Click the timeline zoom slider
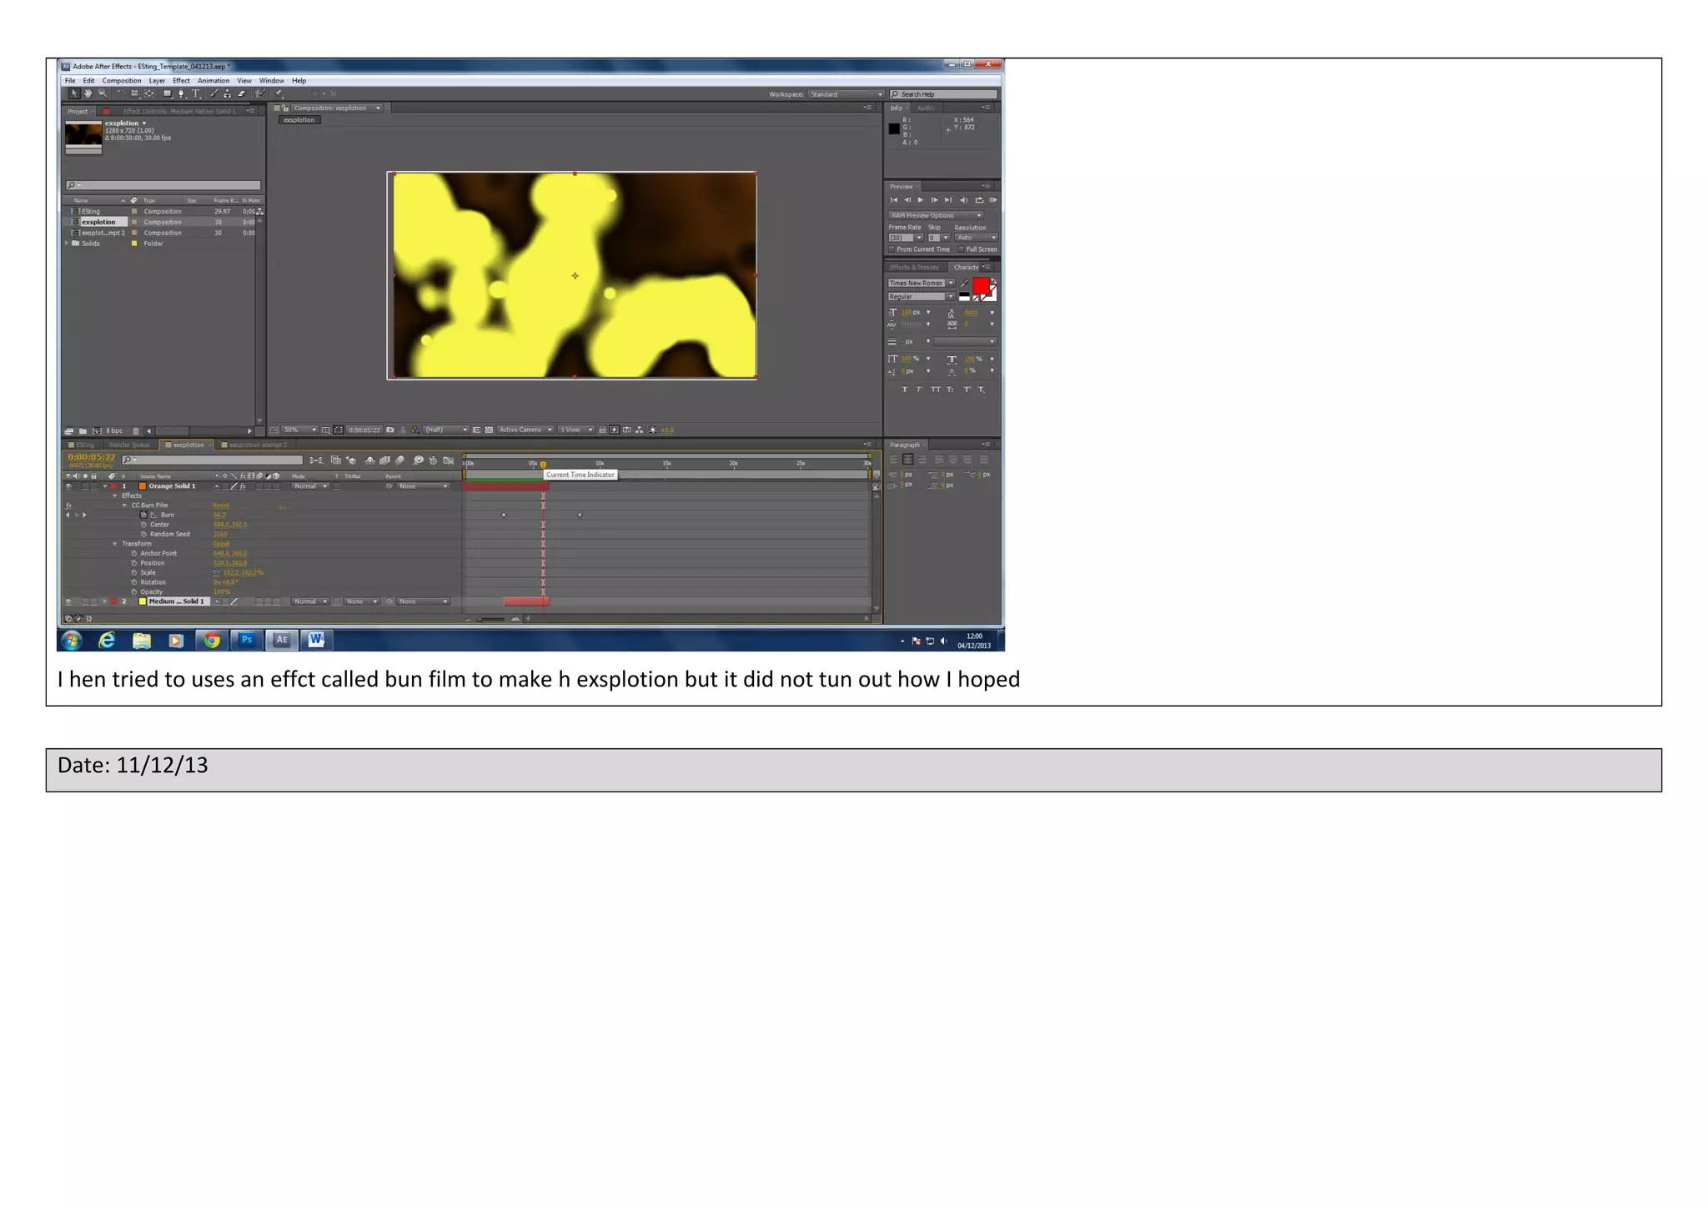The width and height of the screenshot is (1708, 1207). click(492, 619)
